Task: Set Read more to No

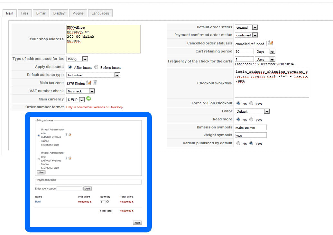Action: pos(238,120)
